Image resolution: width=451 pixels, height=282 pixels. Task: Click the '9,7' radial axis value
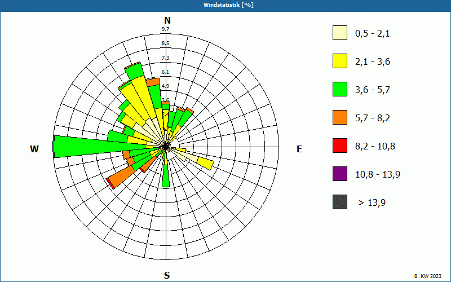click(165, 29)
